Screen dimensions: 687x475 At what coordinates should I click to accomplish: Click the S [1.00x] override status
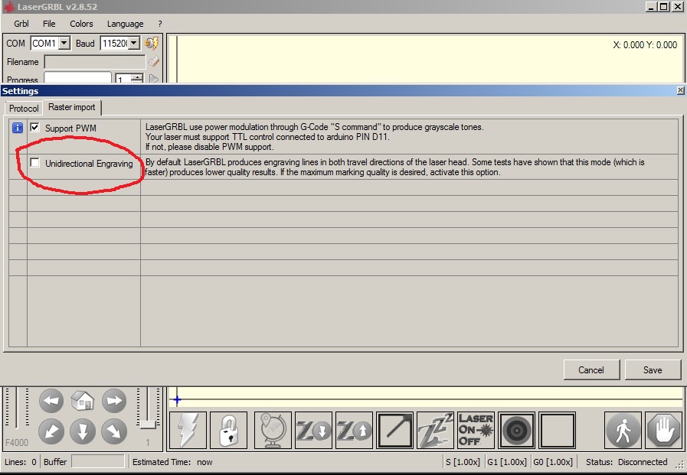pos(463,462)
